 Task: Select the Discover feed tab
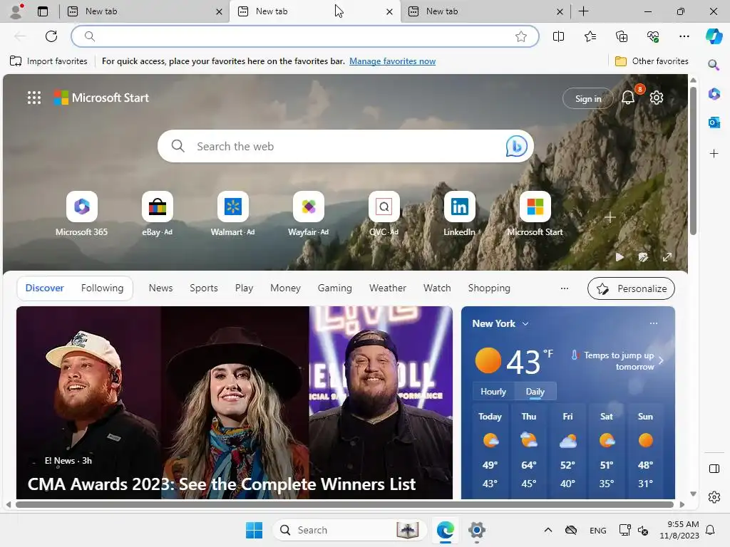tap(45, 288)
